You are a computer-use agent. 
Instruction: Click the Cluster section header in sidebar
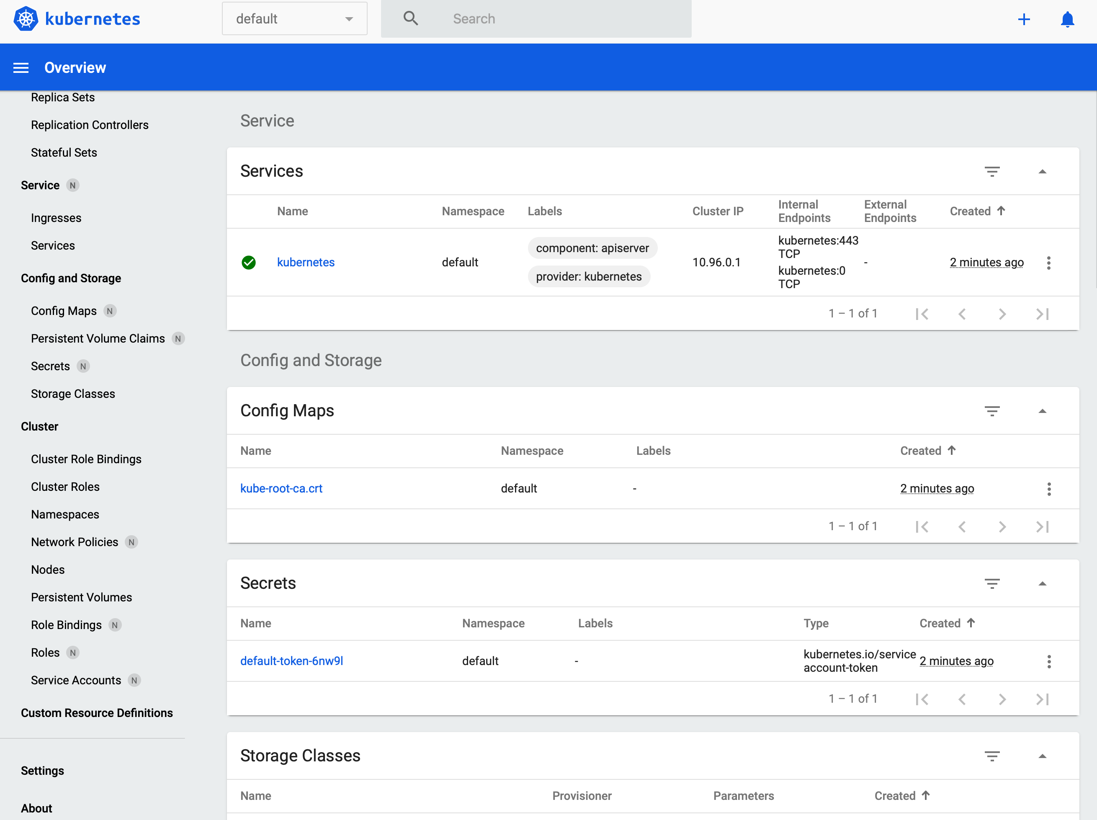40,427
